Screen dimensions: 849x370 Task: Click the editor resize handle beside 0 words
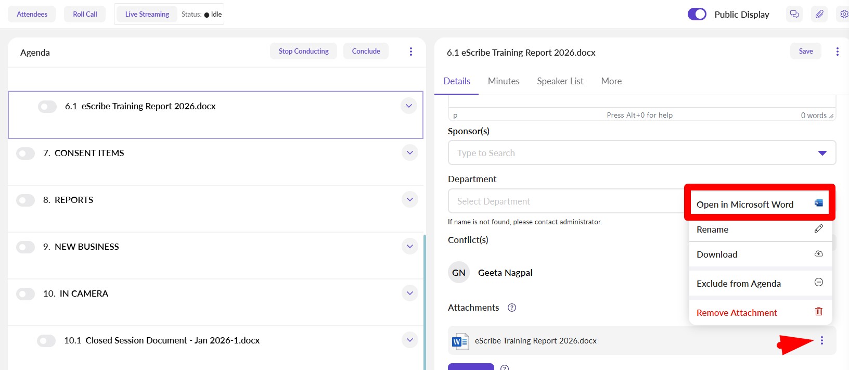click(831, 116)
